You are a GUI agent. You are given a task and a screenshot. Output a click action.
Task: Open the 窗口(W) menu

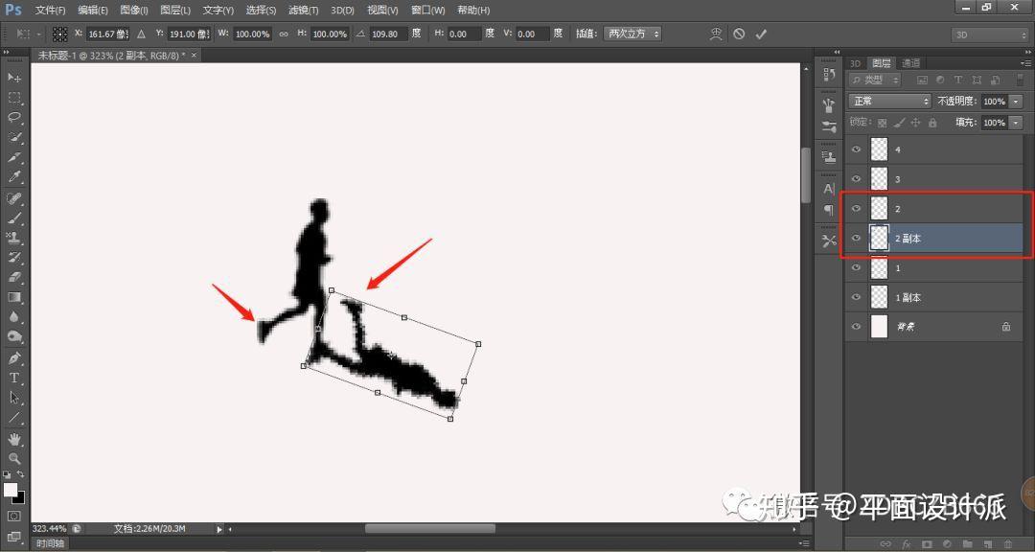coord(427,10)
